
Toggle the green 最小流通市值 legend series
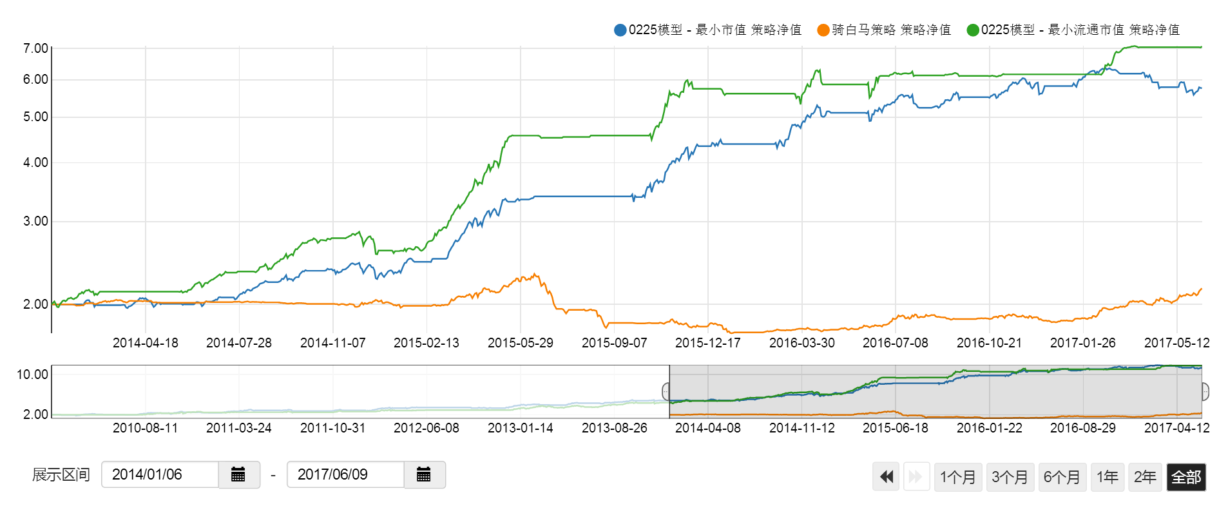pyautogui.click(x=1073, y=30)
